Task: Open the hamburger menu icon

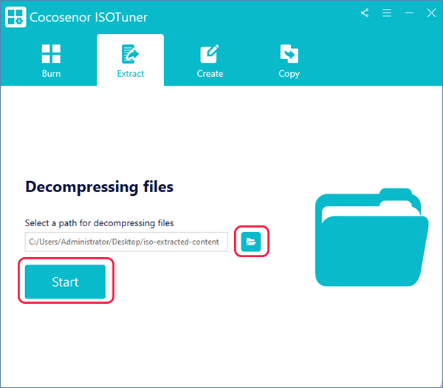Action: click(x=387, y=13)
